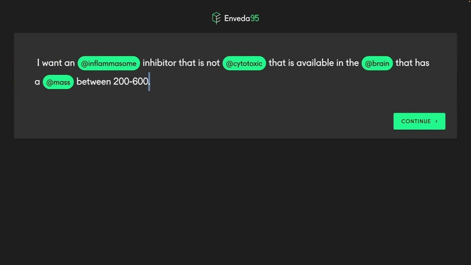Click the chevron arrow on Continue
The width and height of the screenshot is (471, 265).
436,121
